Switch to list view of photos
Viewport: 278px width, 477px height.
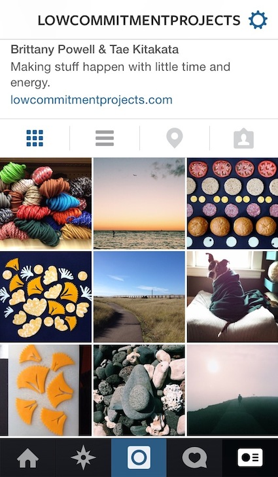105,138
